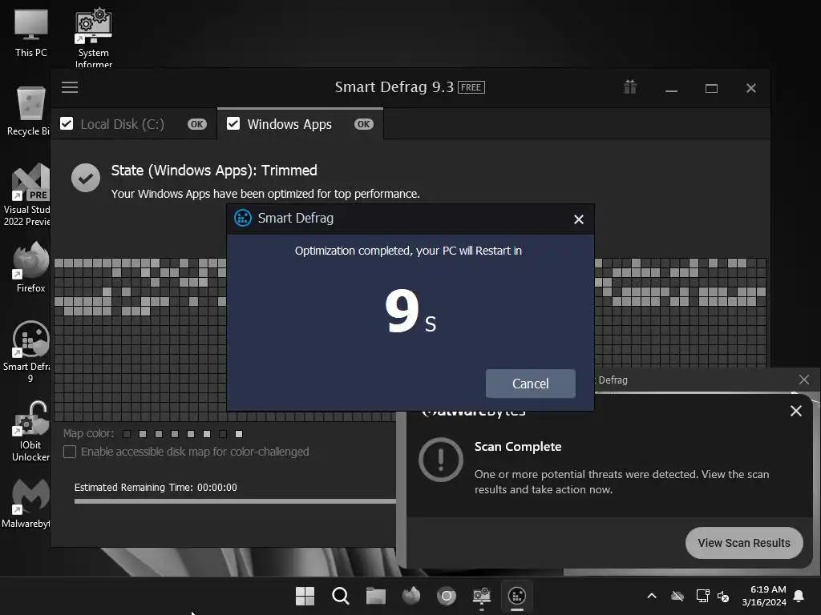
Task: Expand hidden system tray icons
Action: 652,596
